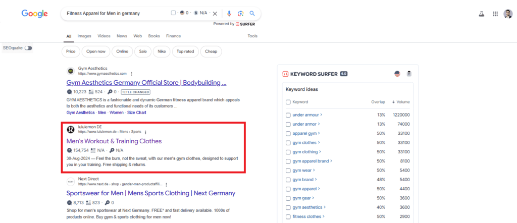This screenshot has width=517, height=223.
Task: Clear the search box text
Action: (x=215, y=14)
